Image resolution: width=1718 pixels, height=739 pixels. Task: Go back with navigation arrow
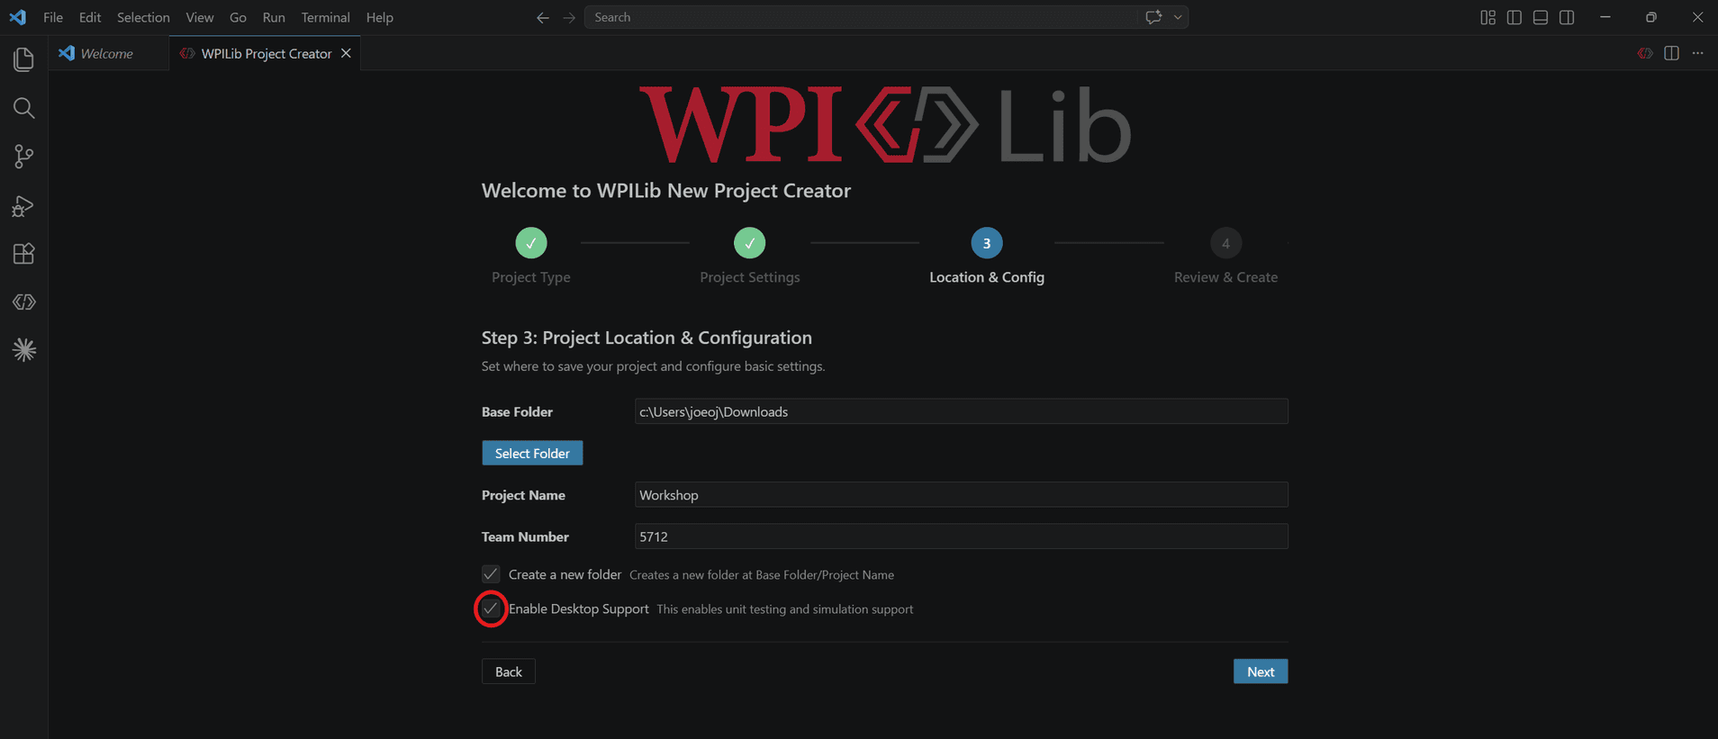pyautogui.click(x=542, y=17)
